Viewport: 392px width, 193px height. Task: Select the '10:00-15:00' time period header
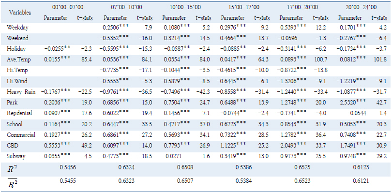[x=185, y=8]
